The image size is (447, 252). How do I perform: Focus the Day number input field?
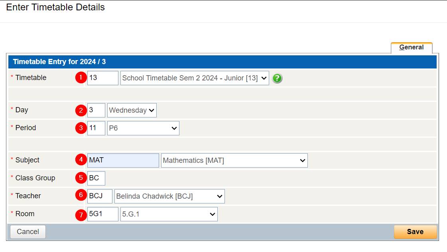(x=96, y=110)
